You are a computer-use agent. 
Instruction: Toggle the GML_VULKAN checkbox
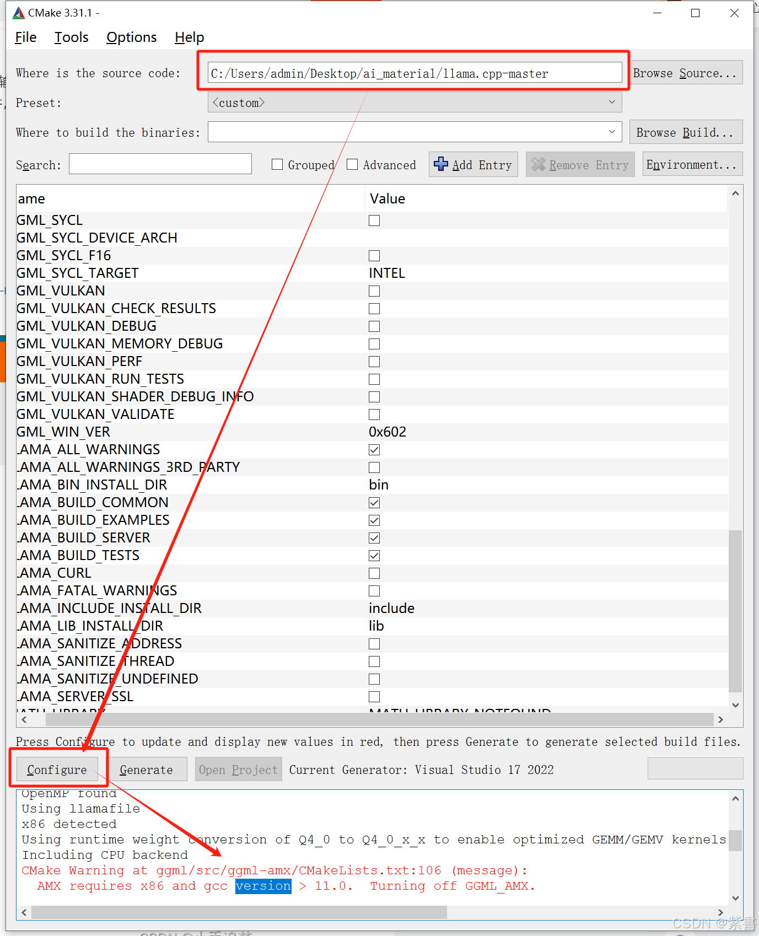tap(374, 291)
